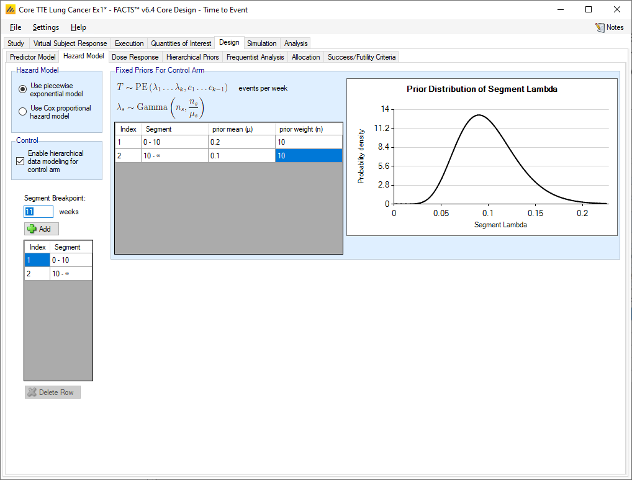Click the green plus Add button
This screenshot has height=480, width=632.
click(x=42, y=229)
